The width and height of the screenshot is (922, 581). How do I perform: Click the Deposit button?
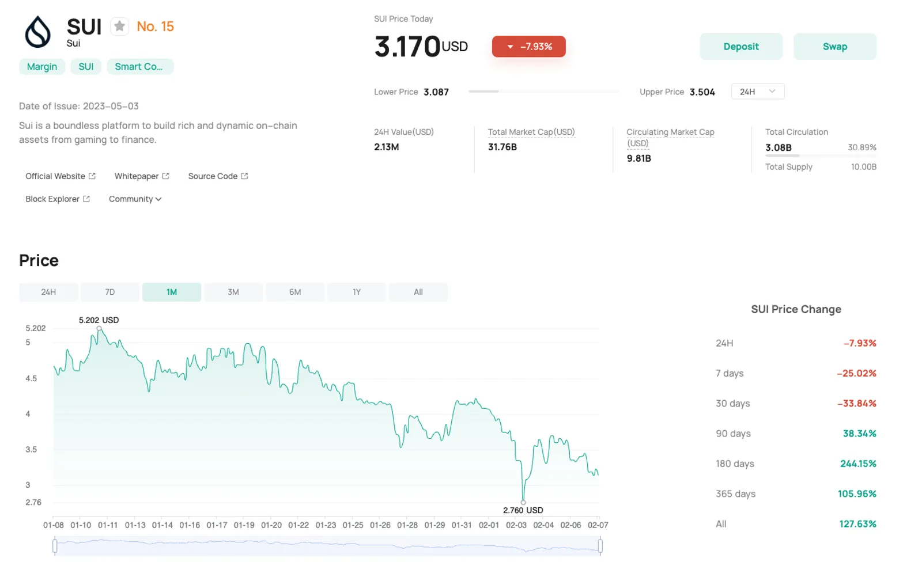point(741,47)
